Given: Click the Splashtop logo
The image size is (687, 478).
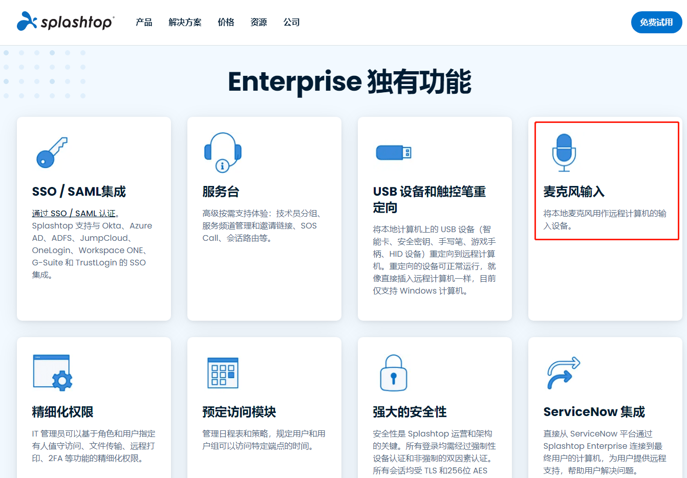Looking at the screenshot, I should click(x=66, y=22).
